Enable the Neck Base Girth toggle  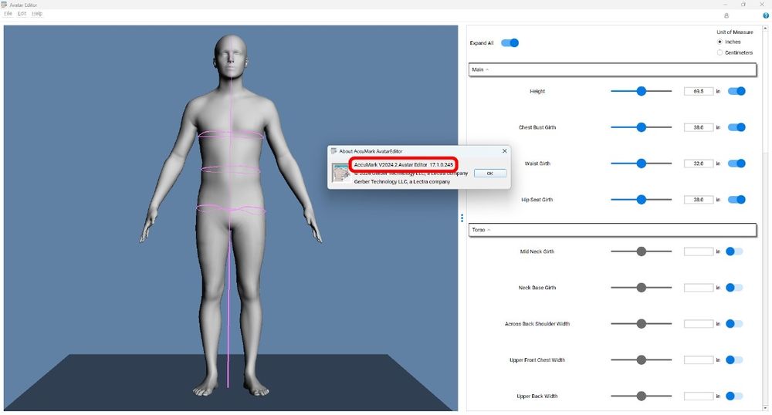coord(734,288)
